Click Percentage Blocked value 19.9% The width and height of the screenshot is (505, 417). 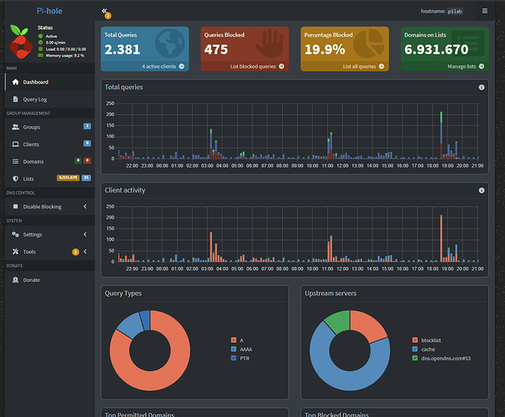325,49
